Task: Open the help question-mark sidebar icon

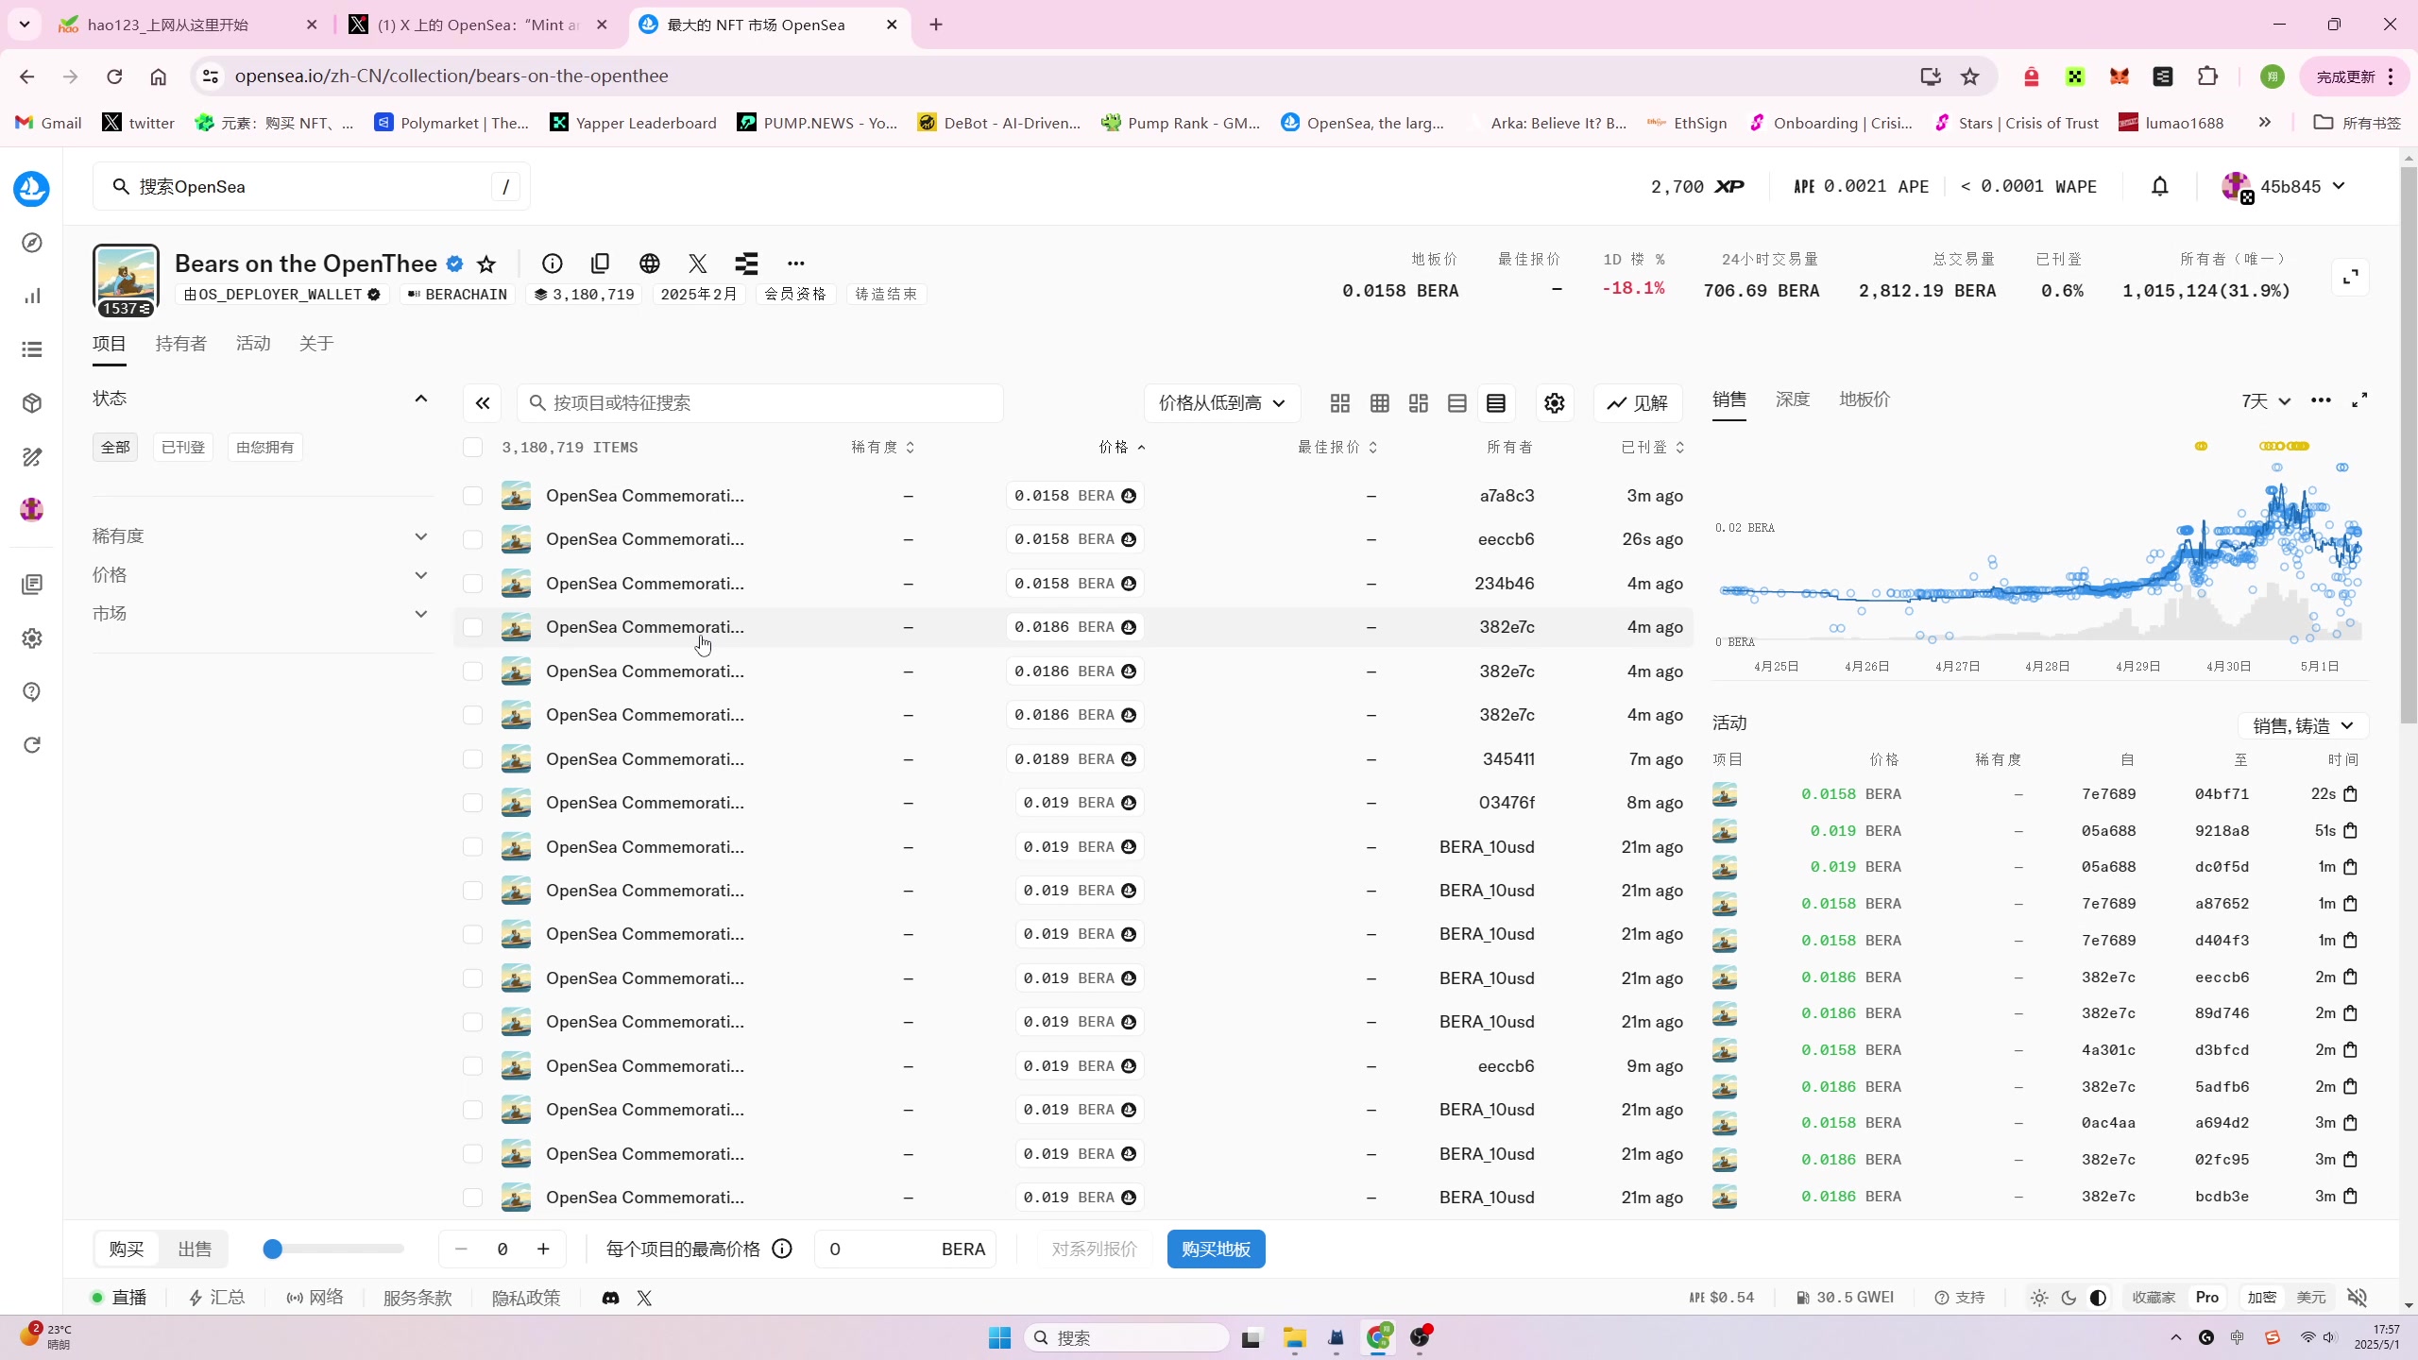Action: (32, 692)
